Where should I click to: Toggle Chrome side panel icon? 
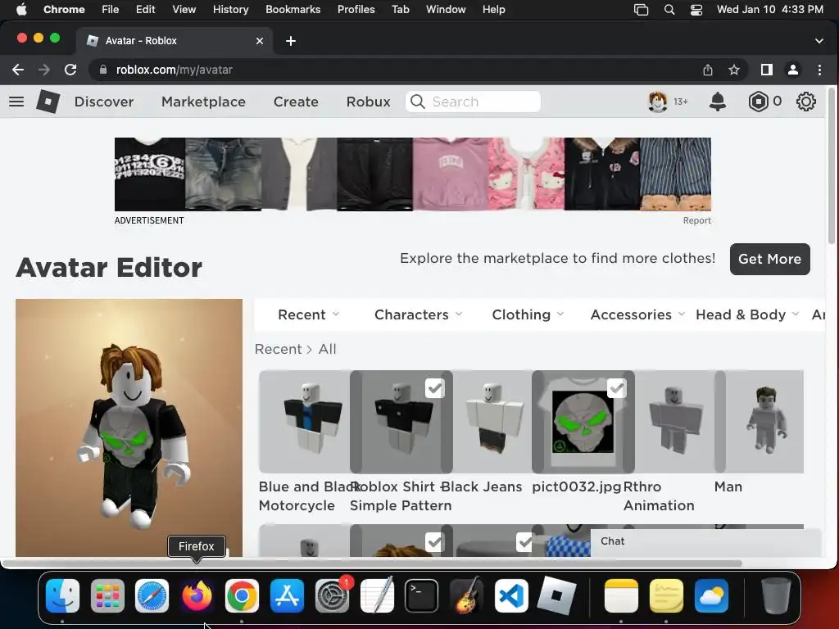(767, 70)
